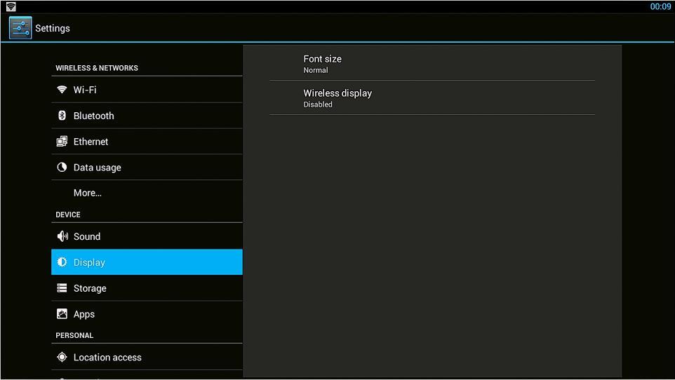Click the DEVICE section header
Image resolution: width=675 pixels, height=380 pixels.
68,215
